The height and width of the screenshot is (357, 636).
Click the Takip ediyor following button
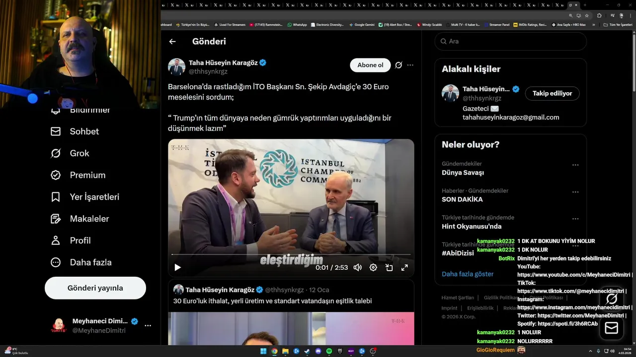pyautogui.click(x=552, y=93)
